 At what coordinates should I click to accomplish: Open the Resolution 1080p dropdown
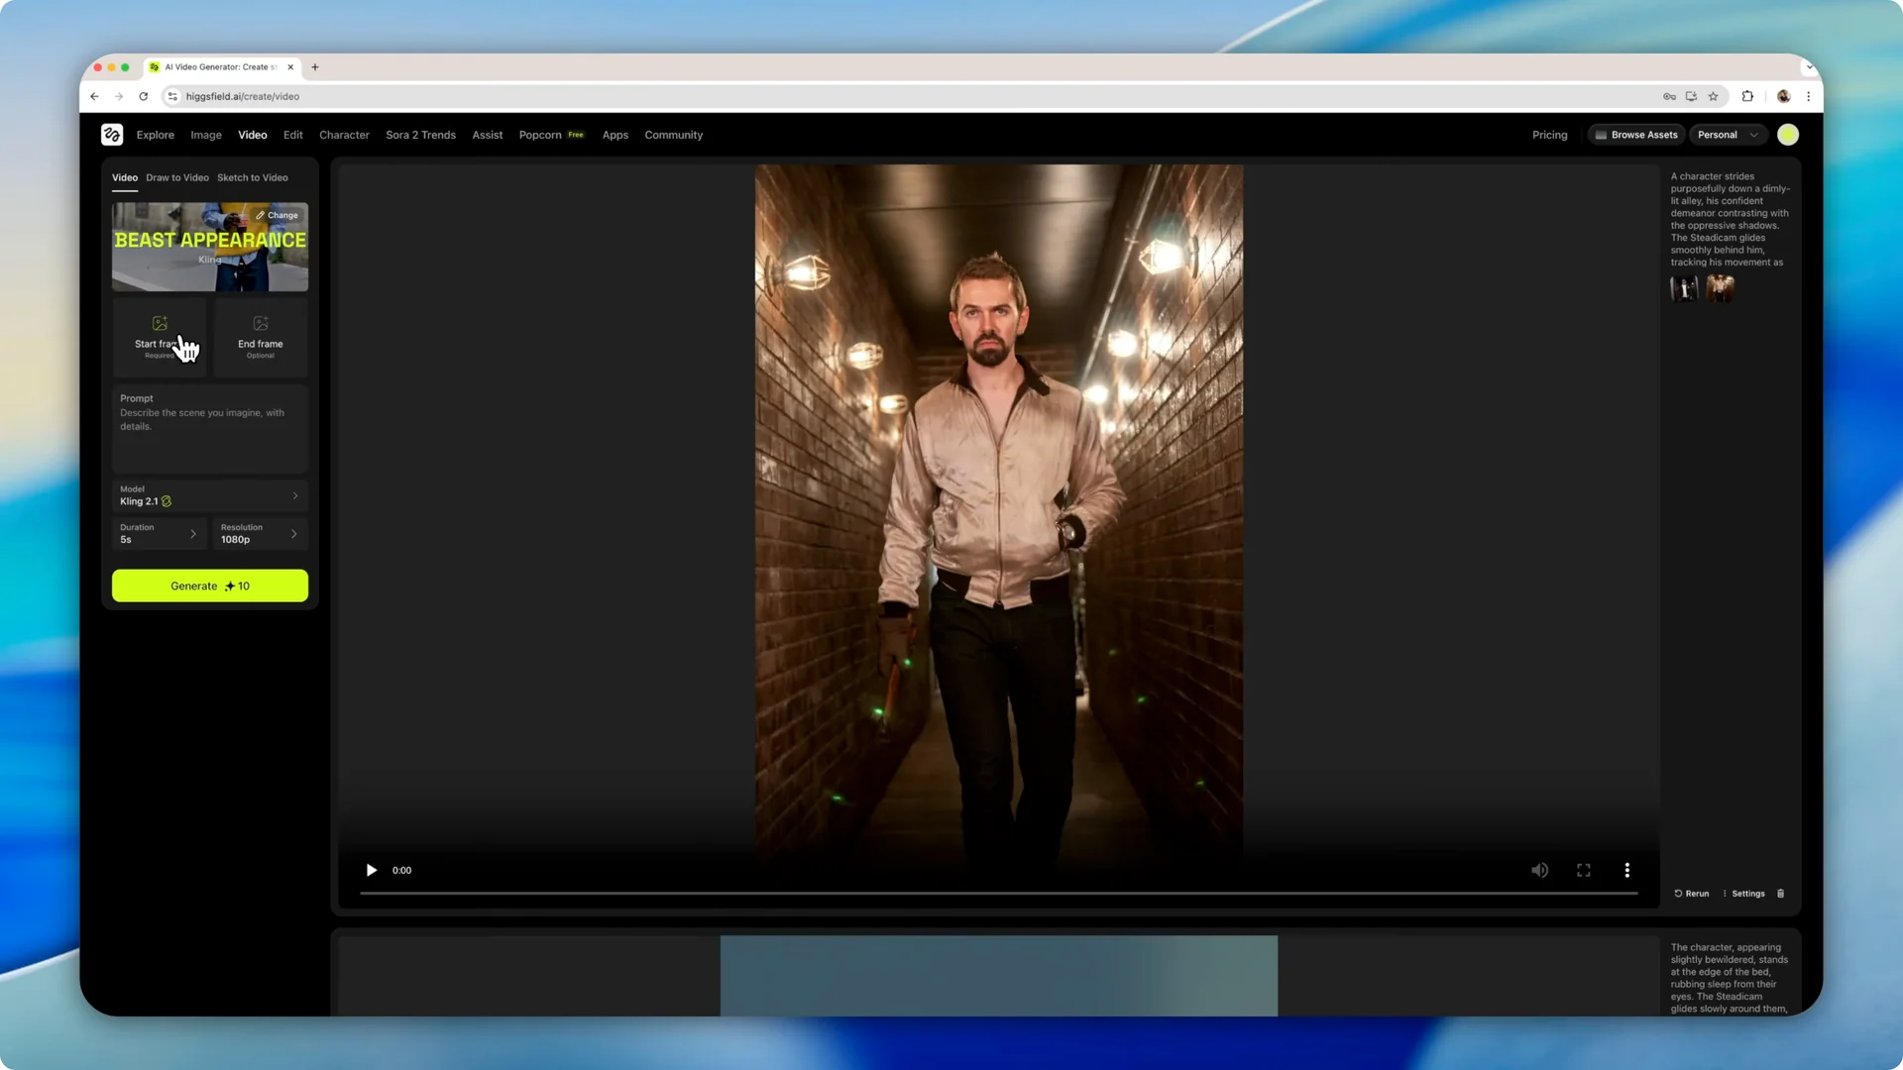260,533
